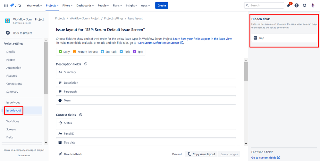Open the user profile avatar
The image size is (320, 162).
313,5
